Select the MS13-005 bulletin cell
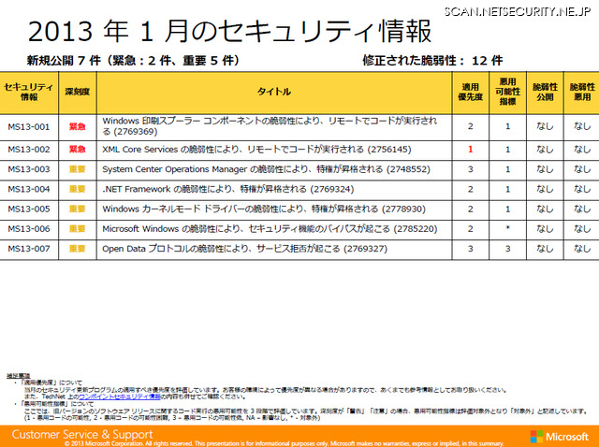Viewport: 599px width, 447px height. pos(29,209)
